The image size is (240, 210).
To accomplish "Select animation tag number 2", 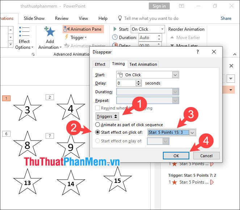I will (x=50, y=97).
